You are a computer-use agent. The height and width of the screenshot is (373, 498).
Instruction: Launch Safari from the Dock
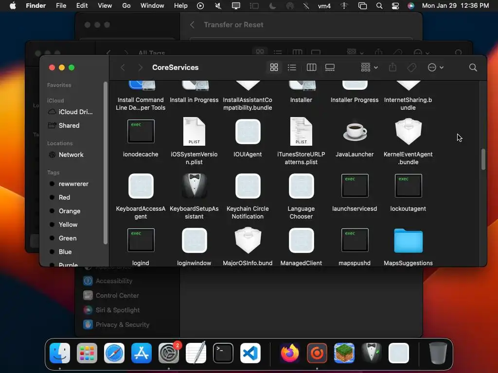point(114,353)
